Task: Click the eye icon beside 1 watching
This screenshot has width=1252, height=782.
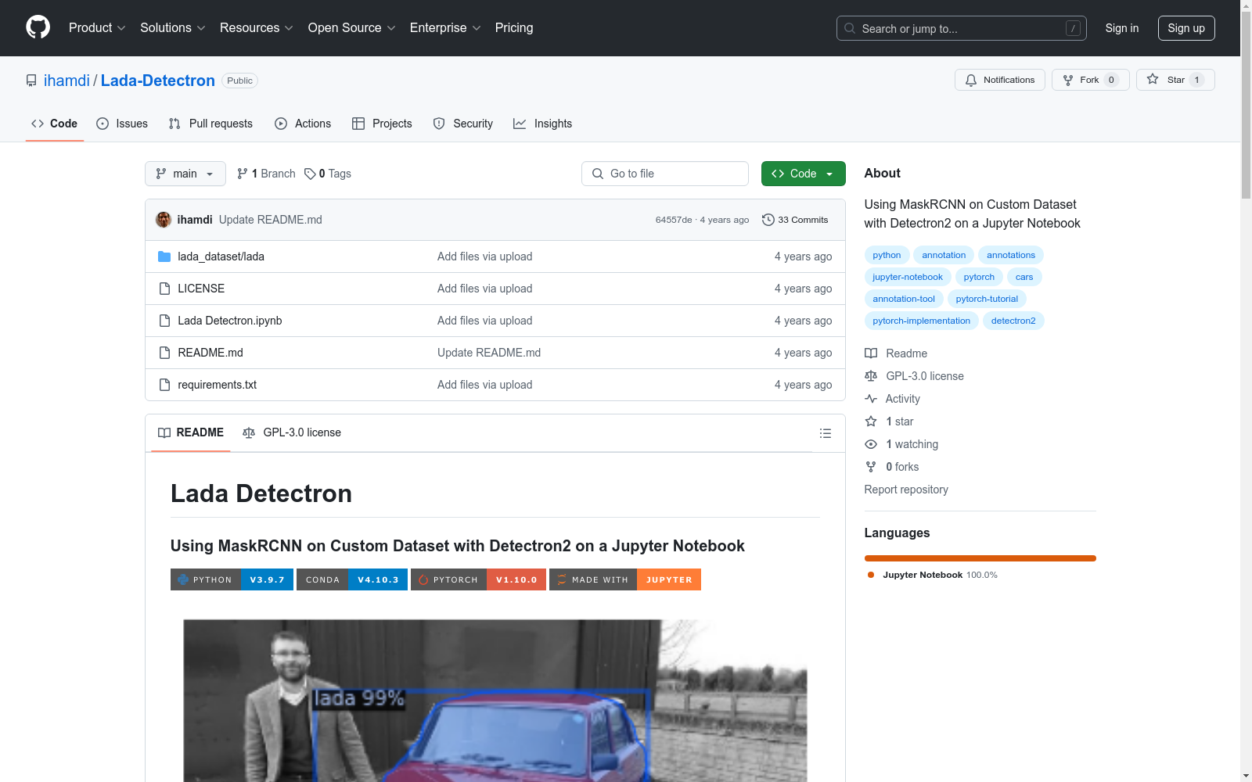Action: tap(871, 444)
